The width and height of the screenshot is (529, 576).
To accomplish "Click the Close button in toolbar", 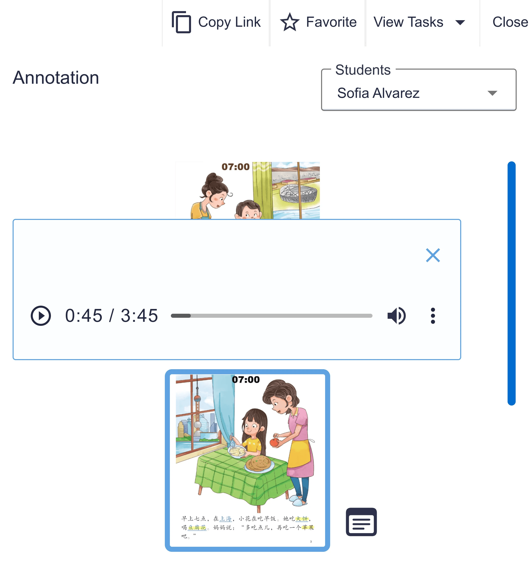I will tap(510, 22).
